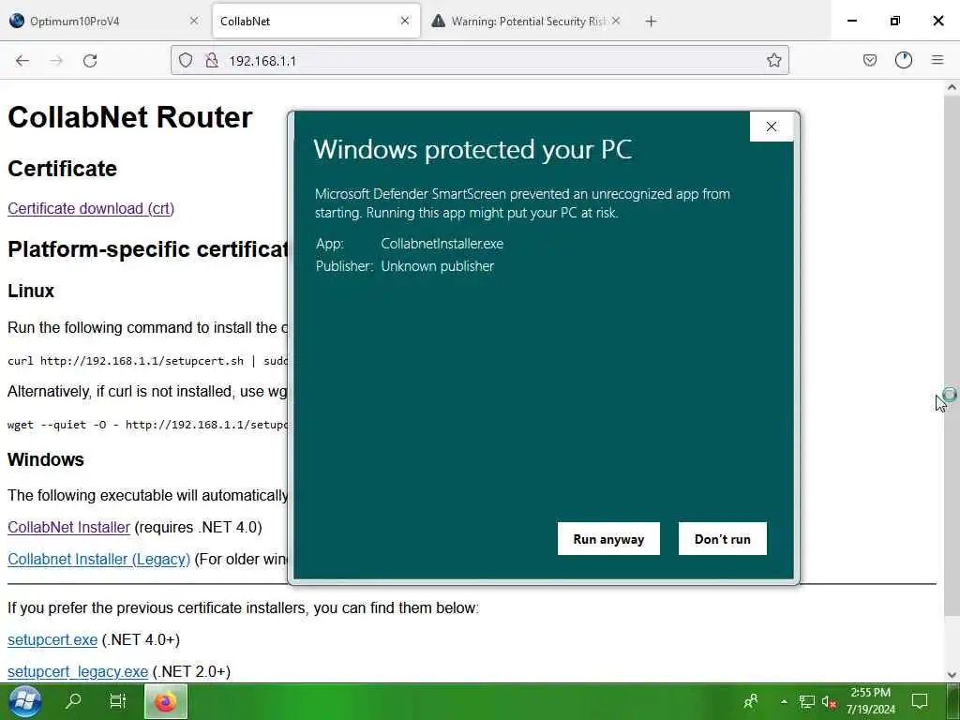The width and height of the screenshot is (960, 720).
Task: Choose Don't run in SmartScreen dialog
Action: click(723, 539)
